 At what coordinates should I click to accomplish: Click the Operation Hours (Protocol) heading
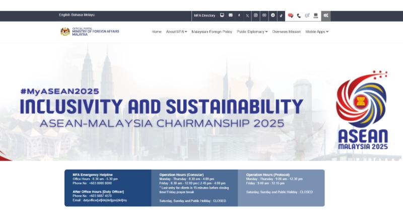[268, 175]
